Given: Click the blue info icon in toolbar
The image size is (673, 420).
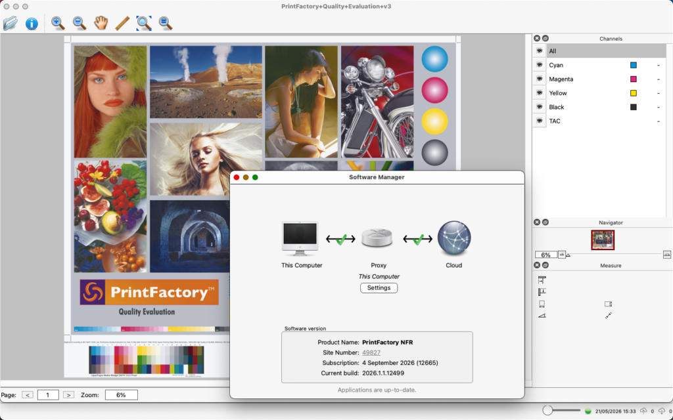Looking at the screenshot, I should (x=32, y=23).
